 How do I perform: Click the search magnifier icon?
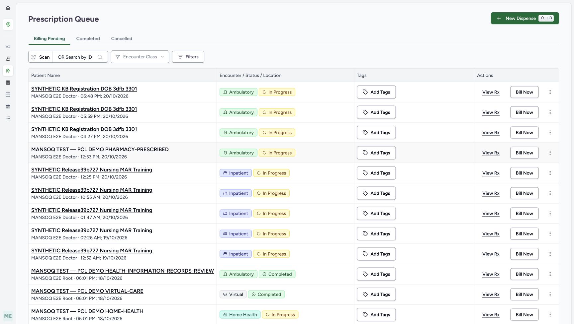[x=100, y=57]
